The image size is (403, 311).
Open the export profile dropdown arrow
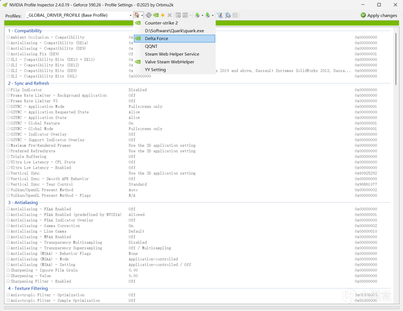click(202, 15)
